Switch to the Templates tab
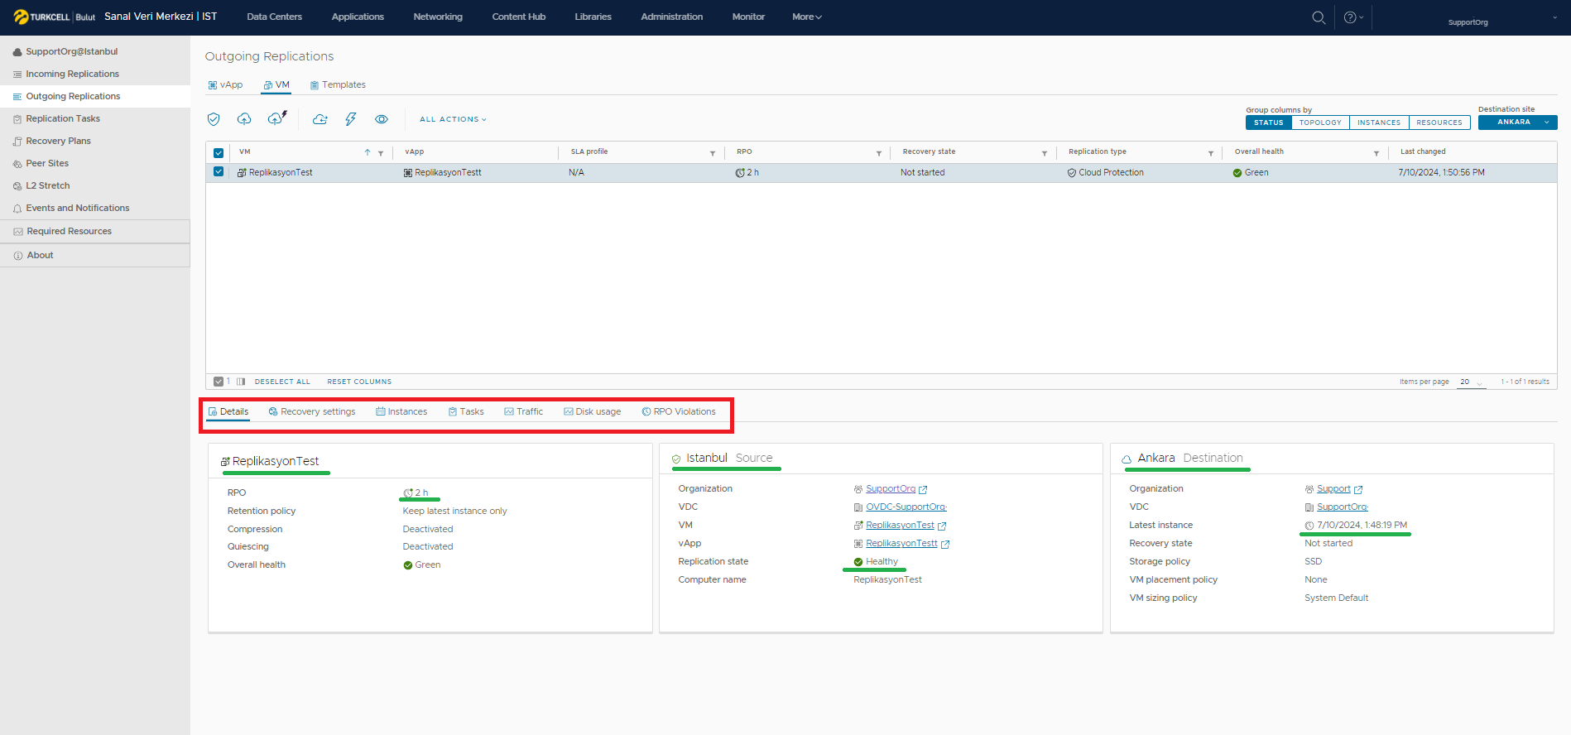This screenshot has height=735, width=1571. (x=338, y=85)
